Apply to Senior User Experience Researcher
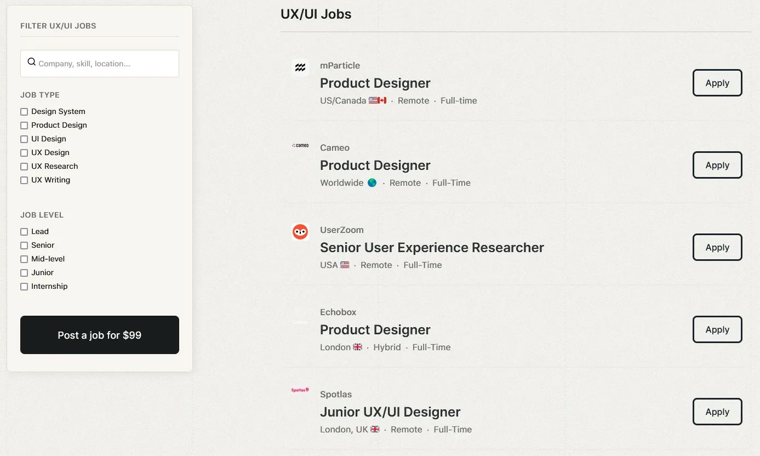Image resolution: width=760 pixels, height=456 pixels. [x=717, y=247]
